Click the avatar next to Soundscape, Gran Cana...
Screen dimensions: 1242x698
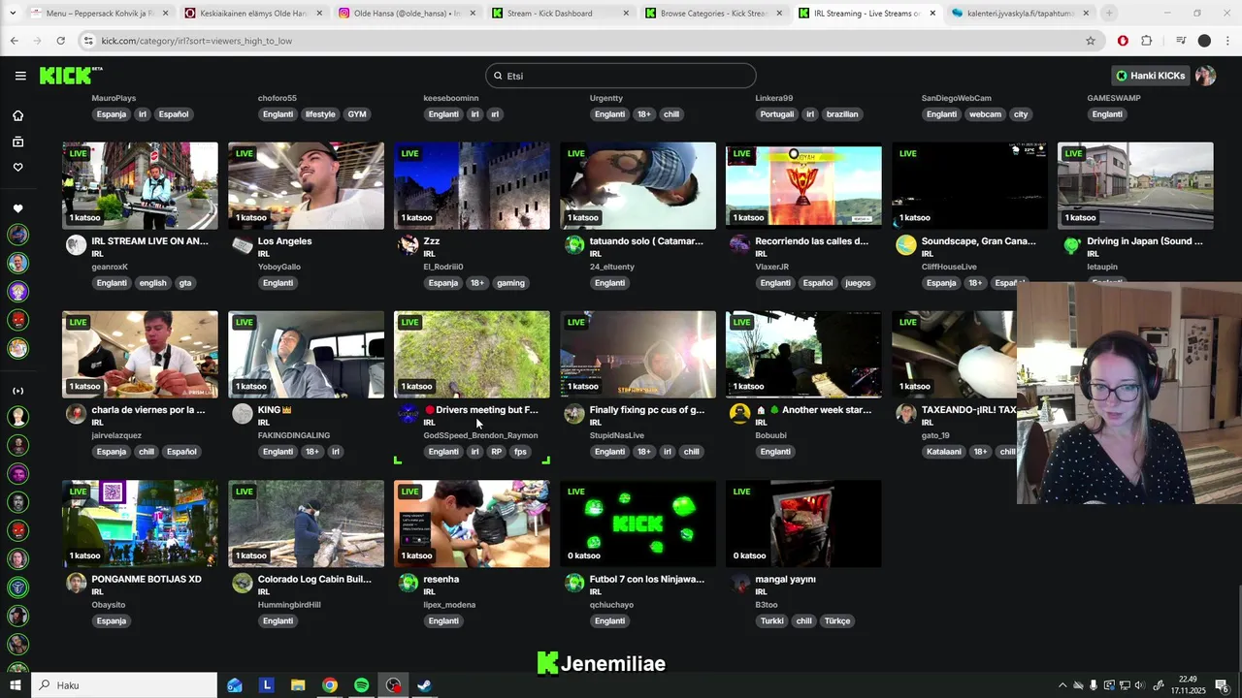[x=905, y=245]
